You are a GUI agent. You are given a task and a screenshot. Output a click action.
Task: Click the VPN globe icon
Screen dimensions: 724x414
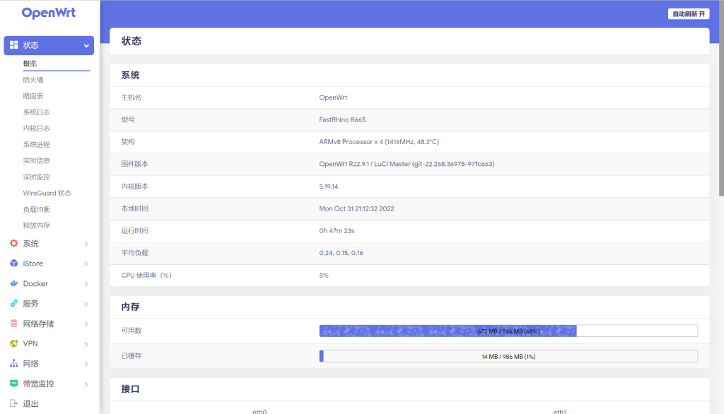14,343
